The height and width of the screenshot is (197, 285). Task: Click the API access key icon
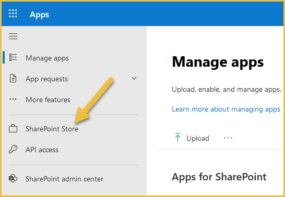tap(13, 149)
